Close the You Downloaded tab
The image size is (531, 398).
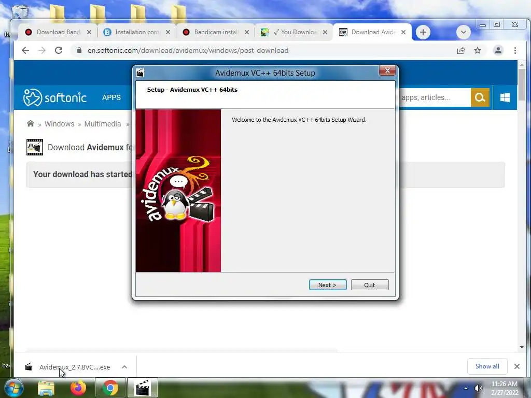pyautogui.click(x=325, y=32)
